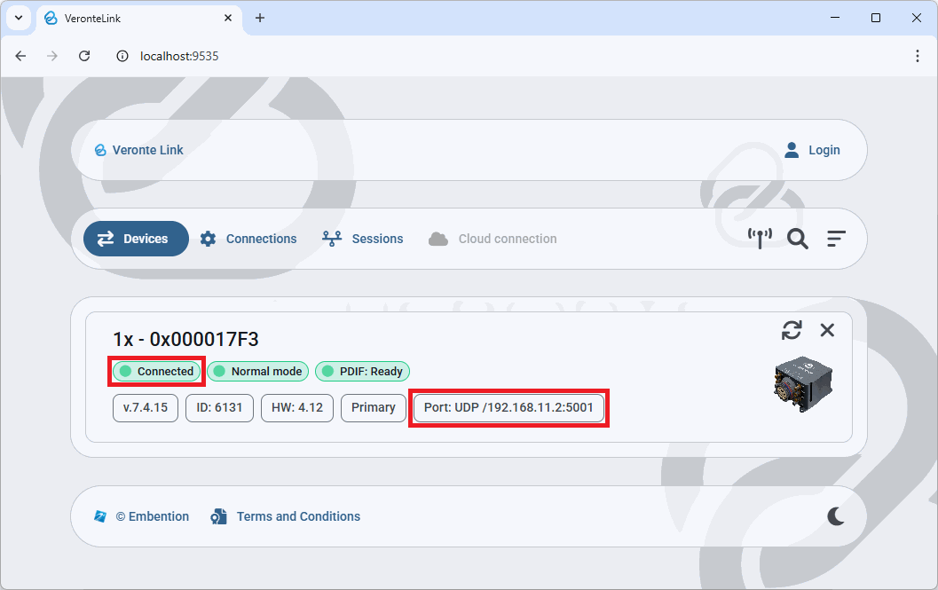938x590 pixels.
Task: Open the browser three-dot menu
Action: pos(918,56)
